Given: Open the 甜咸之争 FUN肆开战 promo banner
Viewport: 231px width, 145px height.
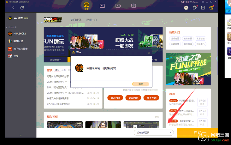Looking at the screenshot, I should pyautogui.click(x=188, y=69).
